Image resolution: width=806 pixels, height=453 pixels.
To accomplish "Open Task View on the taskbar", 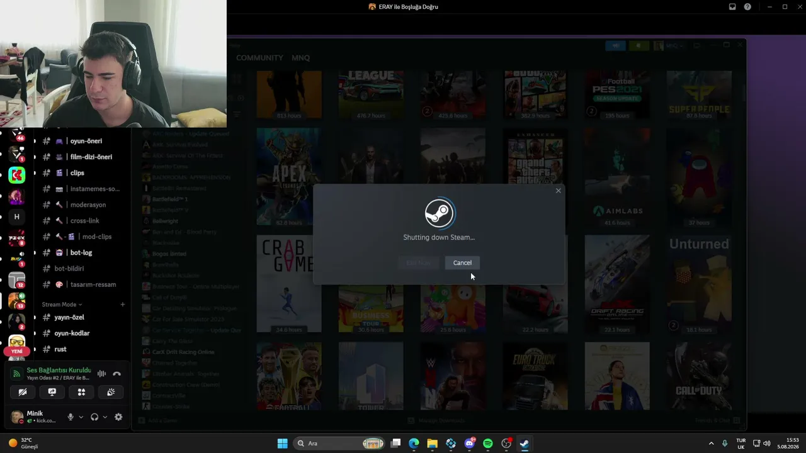I will tap(395, 444).
